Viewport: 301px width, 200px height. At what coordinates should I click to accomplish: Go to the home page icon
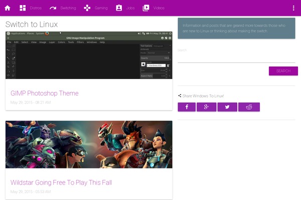coord(8,8)
